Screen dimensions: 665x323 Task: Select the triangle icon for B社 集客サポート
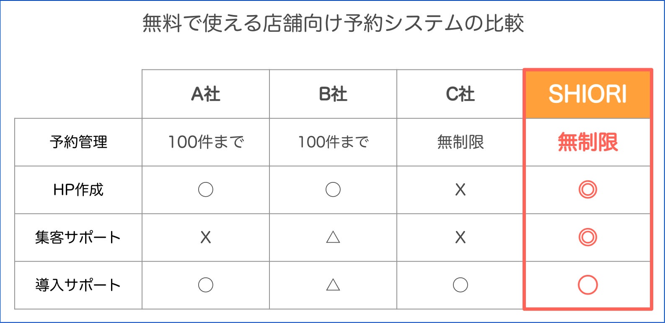point(333,237)
